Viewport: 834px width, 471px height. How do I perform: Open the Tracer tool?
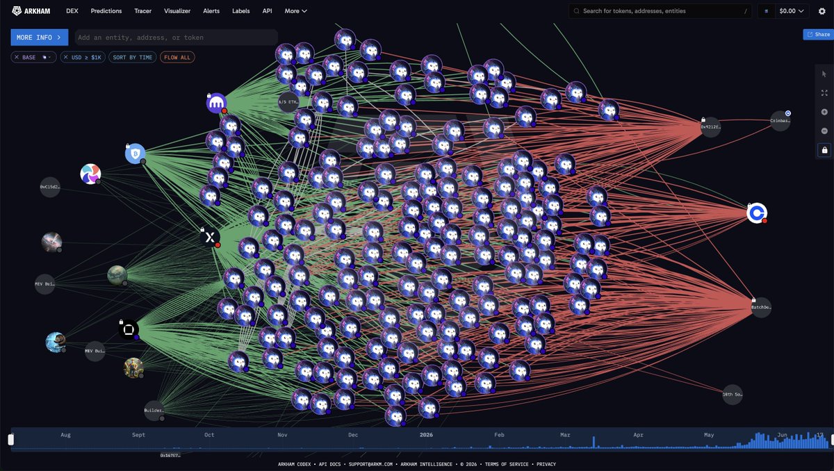pyautogui.click(x=142, y=11)
